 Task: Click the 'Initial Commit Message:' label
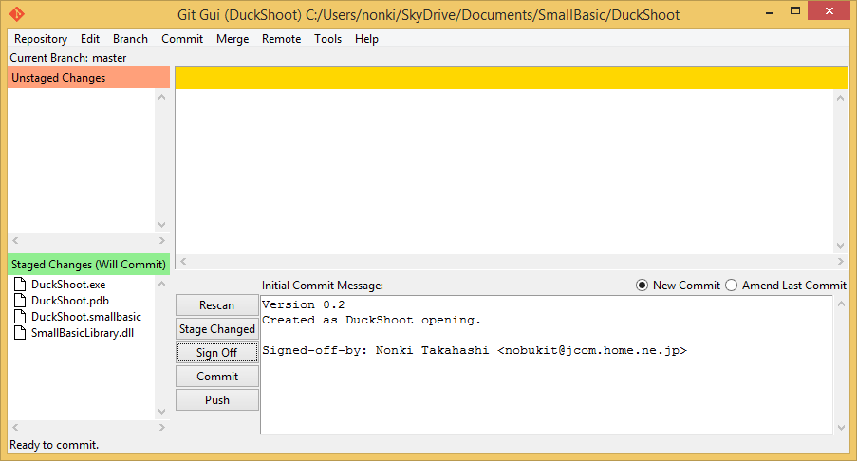[323, 286]
